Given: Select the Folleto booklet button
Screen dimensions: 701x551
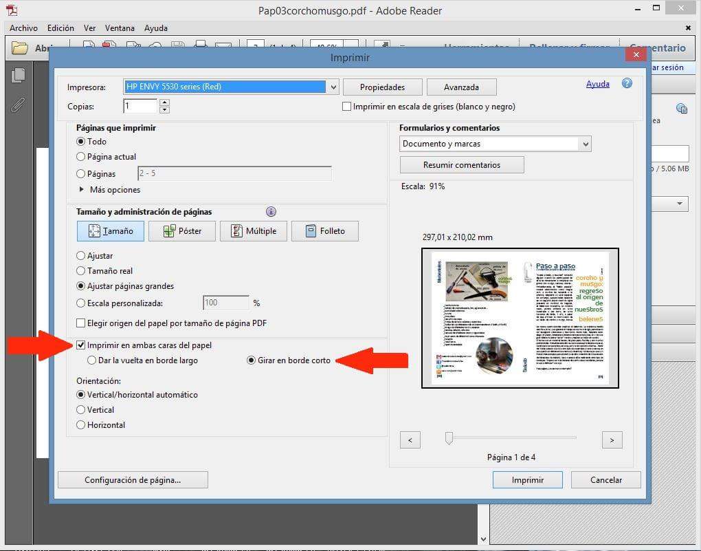Looking at the screenshot, I should pyautogui.click(x=325, y=231).
